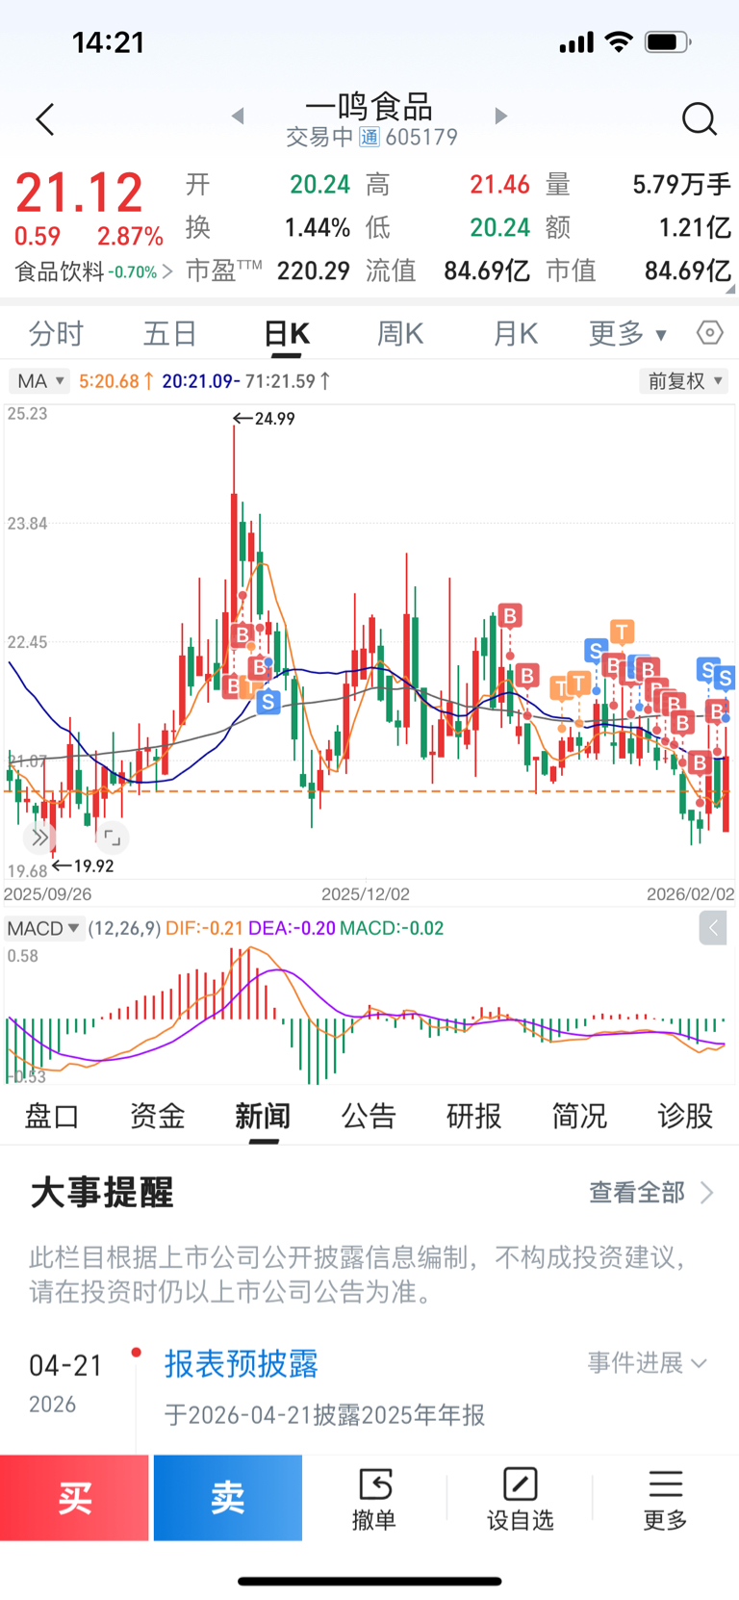Open the 报表预披露 event link

[x=242, y=1363]
